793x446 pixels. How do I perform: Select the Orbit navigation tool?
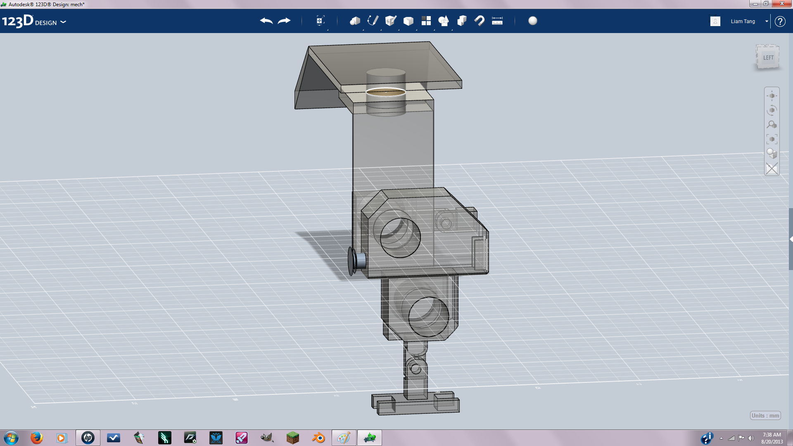click(x=772, y=110)
